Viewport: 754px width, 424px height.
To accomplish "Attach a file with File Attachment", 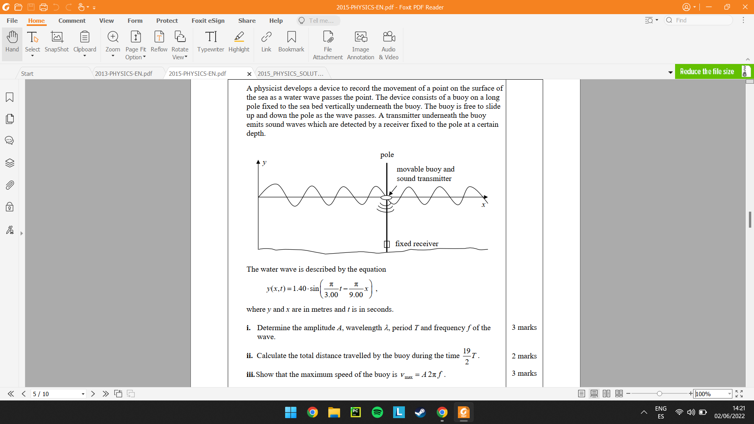I will click(328, 42).
